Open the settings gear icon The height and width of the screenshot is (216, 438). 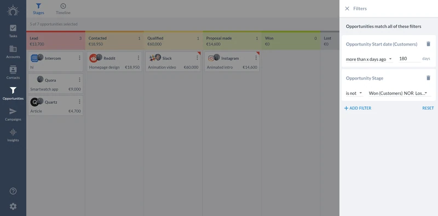click(x=13, y=207)
